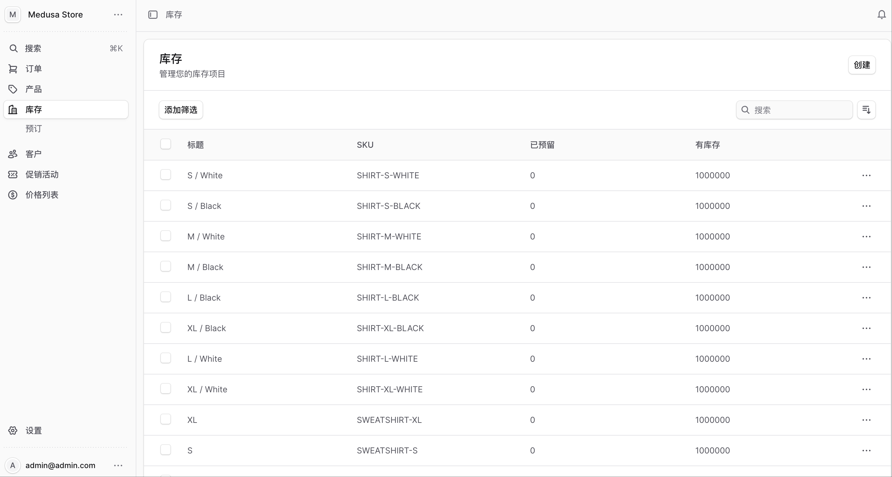Toggle the sidebar panel icon
The height and width of the screenshot is (477, 892).
[x=153, y=15]
